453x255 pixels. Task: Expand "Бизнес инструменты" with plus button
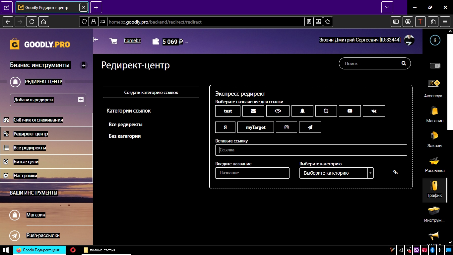84,65
